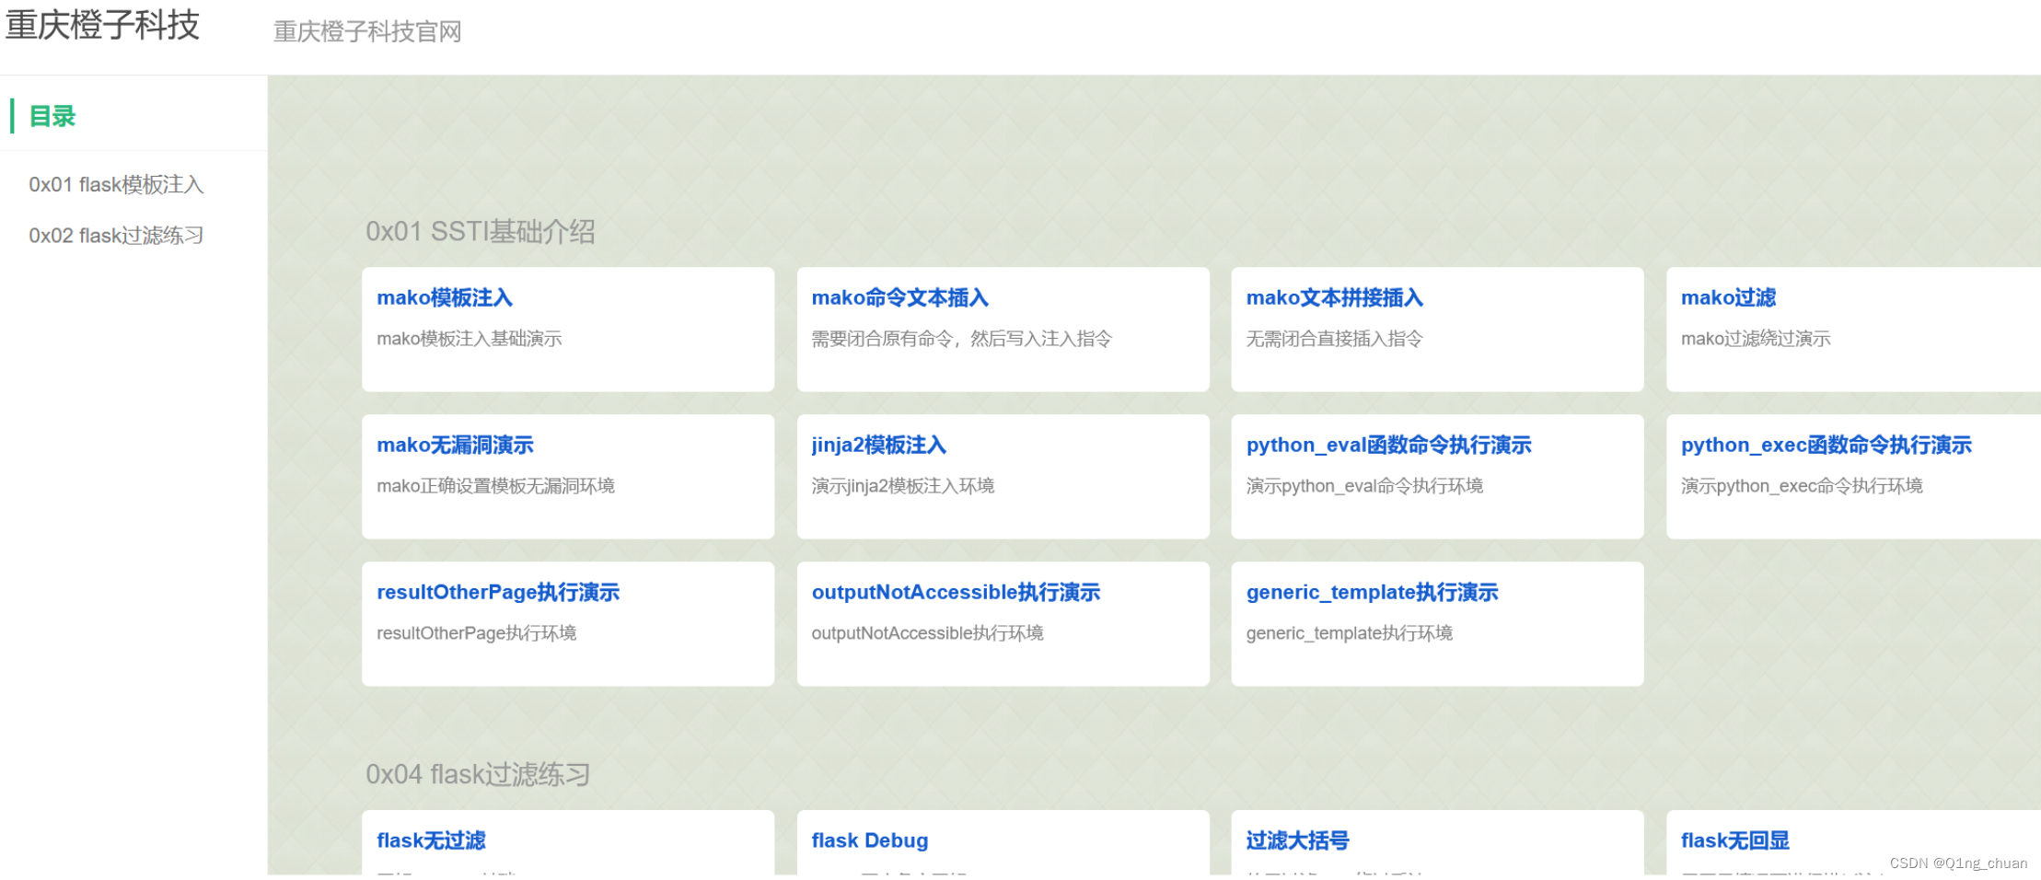Open the mako模板注入 demo link

point(446,297)
